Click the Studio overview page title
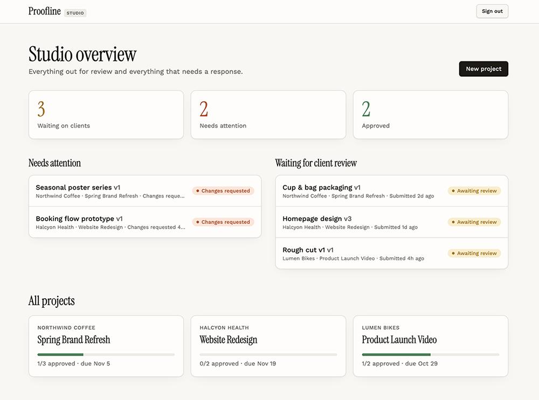Screen dimensions: 539x400 [82, 54]
